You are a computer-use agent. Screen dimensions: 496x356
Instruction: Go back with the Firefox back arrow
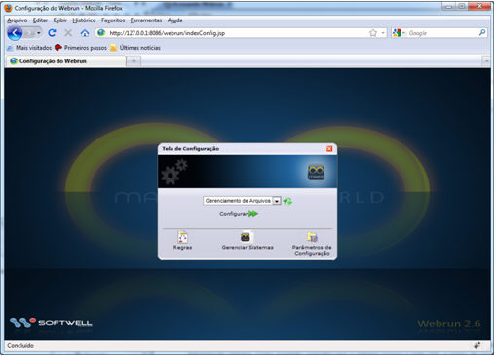pos(15,33)
